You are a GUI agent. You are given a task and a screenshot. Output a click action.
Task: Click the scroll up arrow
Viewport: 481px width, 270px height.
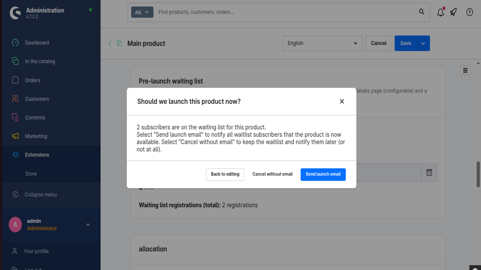(478, 63)
